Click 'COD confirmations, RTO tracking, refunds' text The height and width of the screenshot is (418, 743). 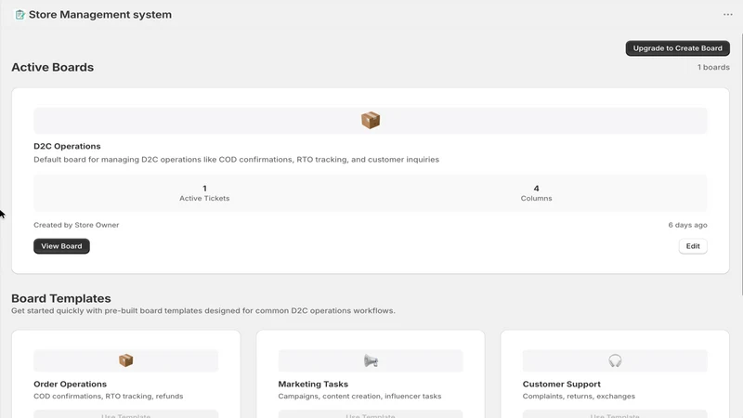click(109, 397)
